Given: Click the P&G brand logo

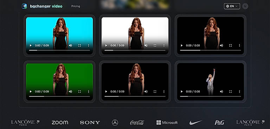Looking at the screenshot, I should 219,122.
